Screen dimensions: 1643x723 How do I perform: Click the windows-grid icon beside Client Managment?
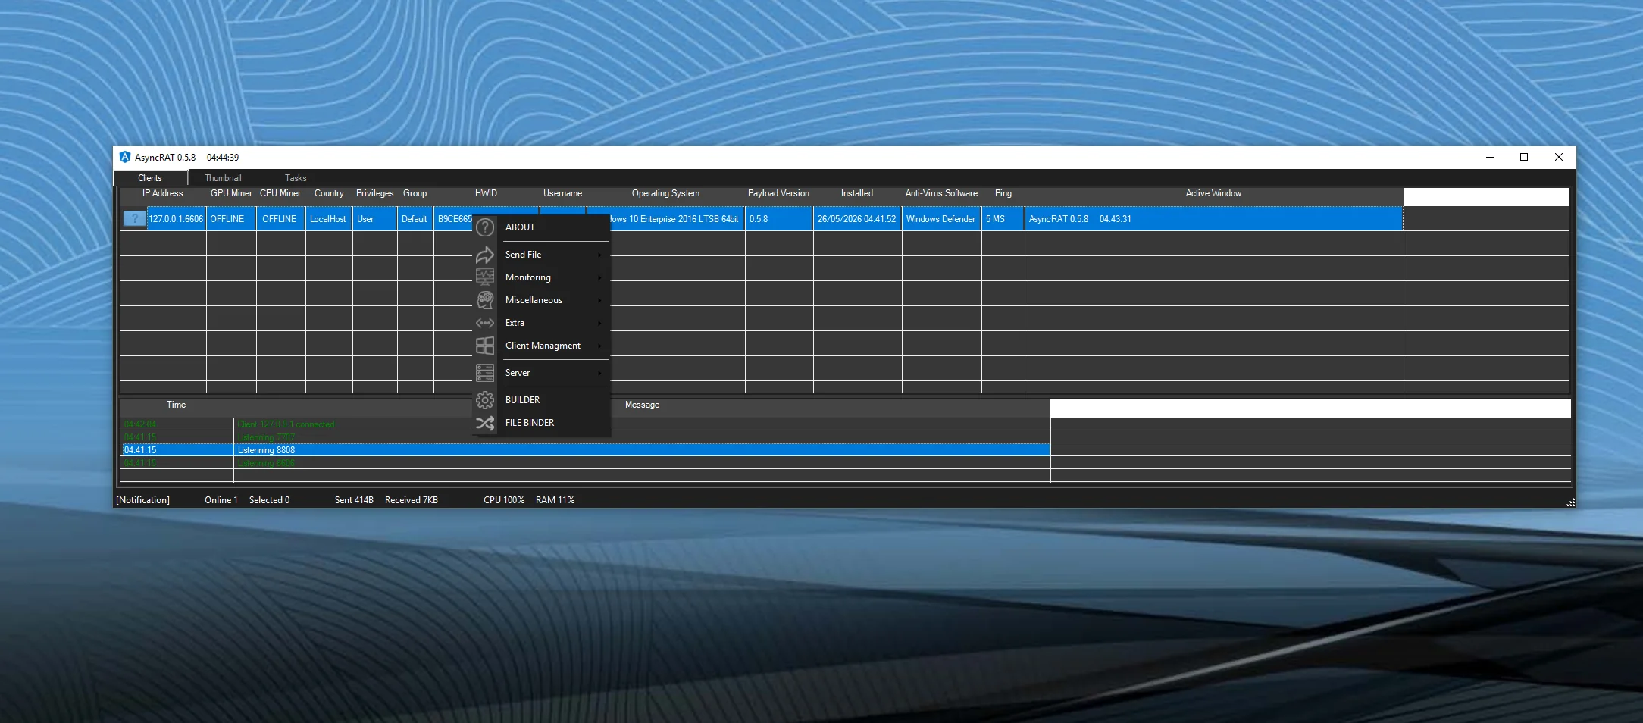point(485,346)
